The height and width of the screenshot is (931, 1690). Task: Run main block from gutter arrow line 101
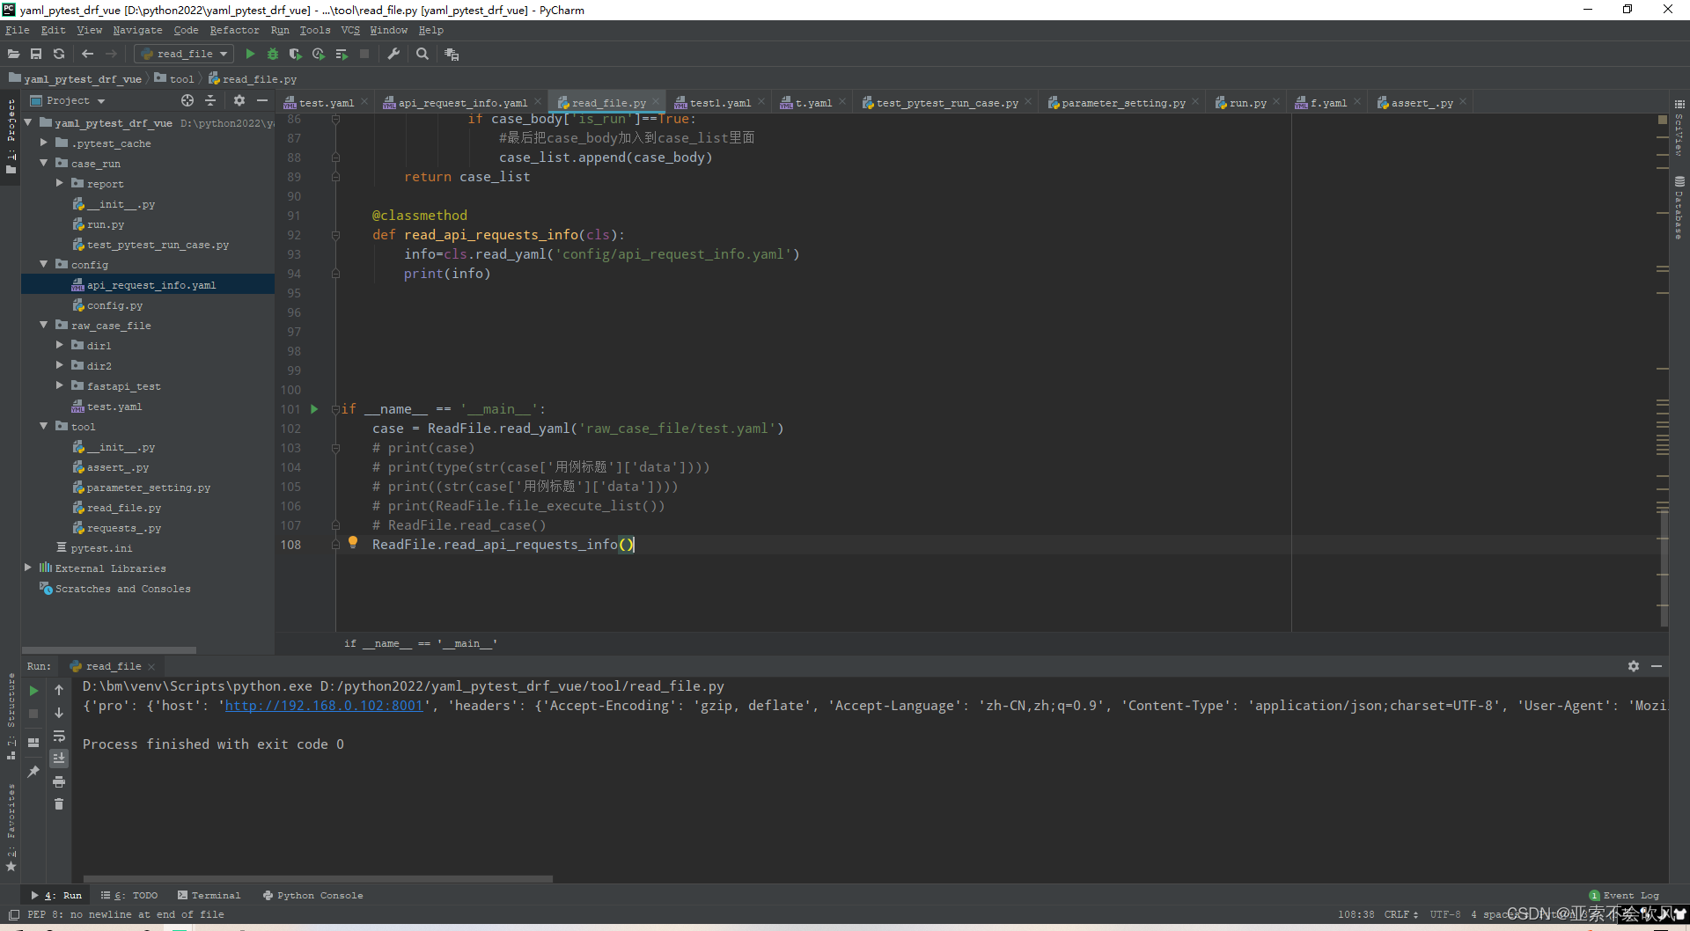[x=314, y=409]
